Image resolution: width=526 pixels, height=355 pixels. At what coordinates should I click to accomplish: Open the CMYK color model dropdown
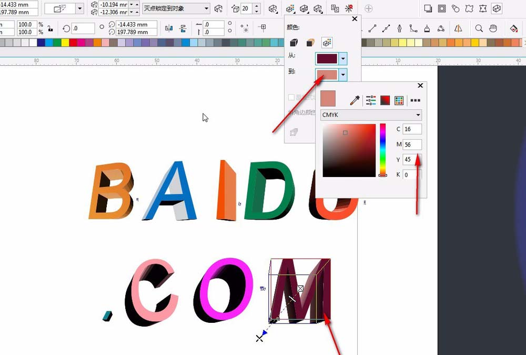point(371,115)
